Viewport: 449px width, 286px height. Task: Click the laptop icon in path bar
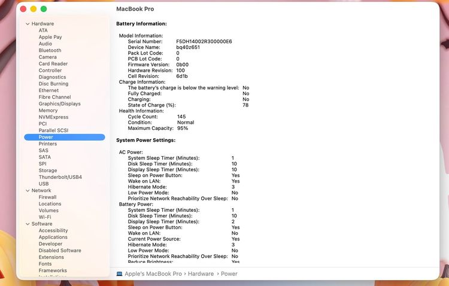(119, 274)
